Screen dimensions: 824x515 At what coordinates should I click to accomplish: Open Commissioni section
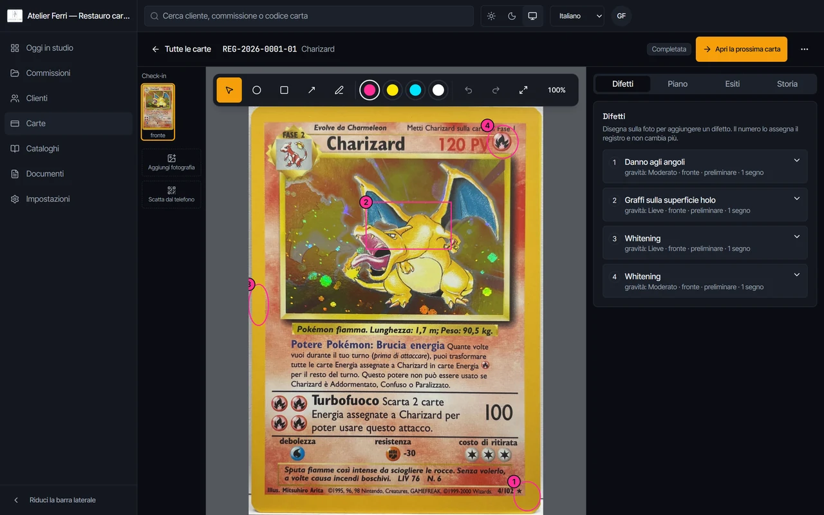(68, 73)
